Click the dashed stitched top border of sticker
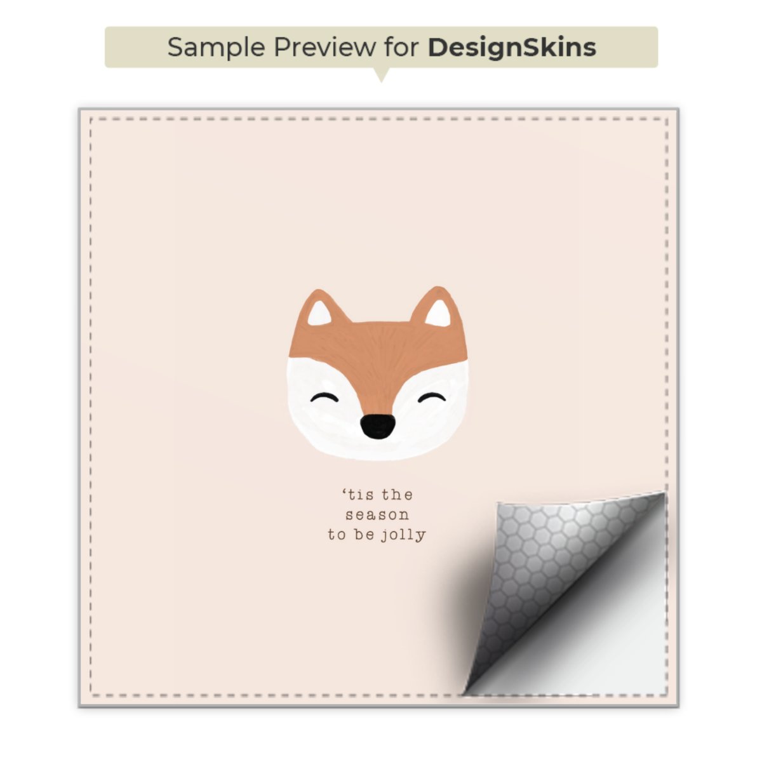762x762 pixels. tap(379, 118)
